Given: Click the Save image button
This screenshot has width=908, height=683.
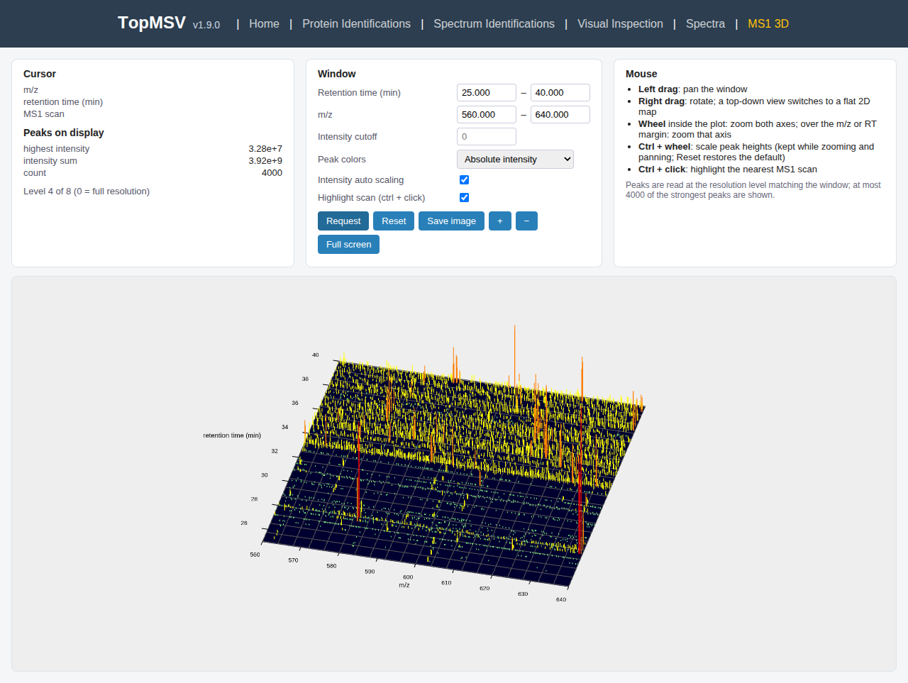Looking at the screenshot, I should pos(451,221).
